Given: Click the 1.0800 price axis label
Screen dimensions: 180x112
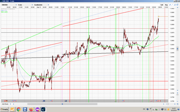Looking at the screenshot, I should 172,89.
